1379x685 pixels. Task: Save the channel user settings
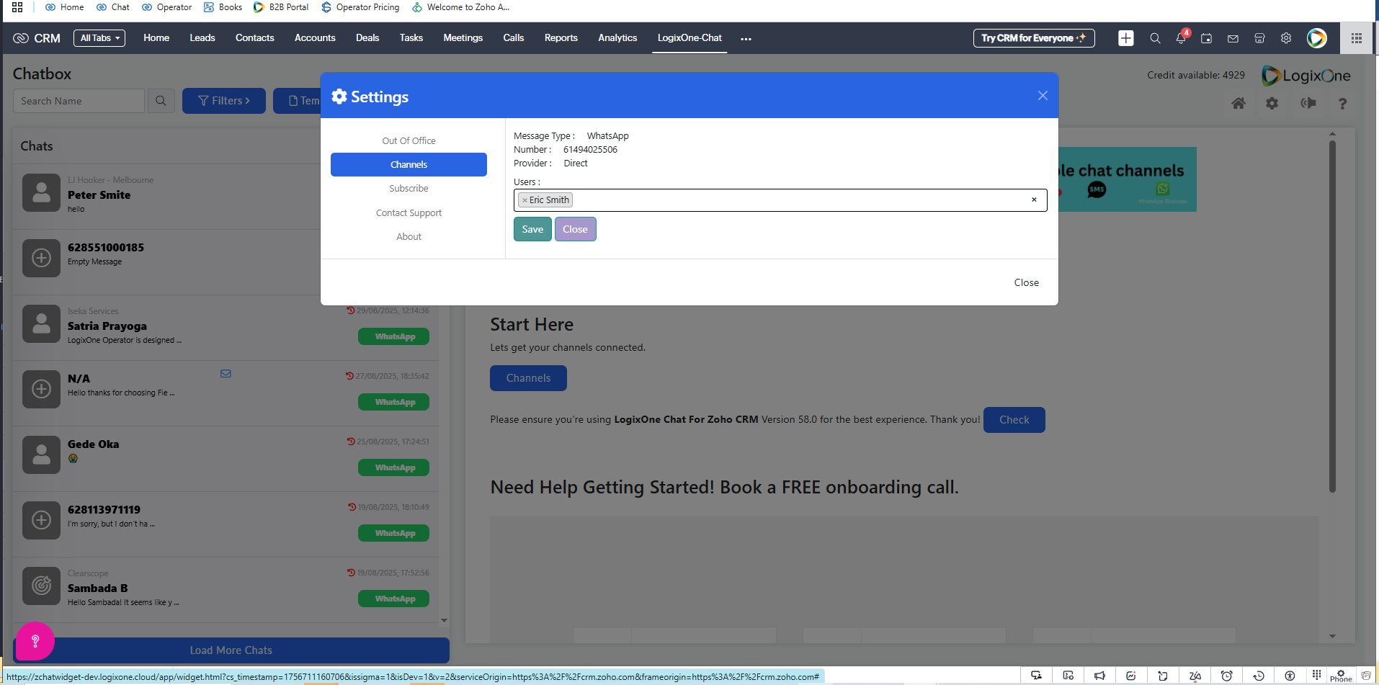pos(532,229)
